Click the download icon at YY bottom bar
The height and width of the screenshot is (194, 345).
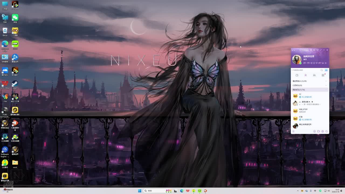314,131
